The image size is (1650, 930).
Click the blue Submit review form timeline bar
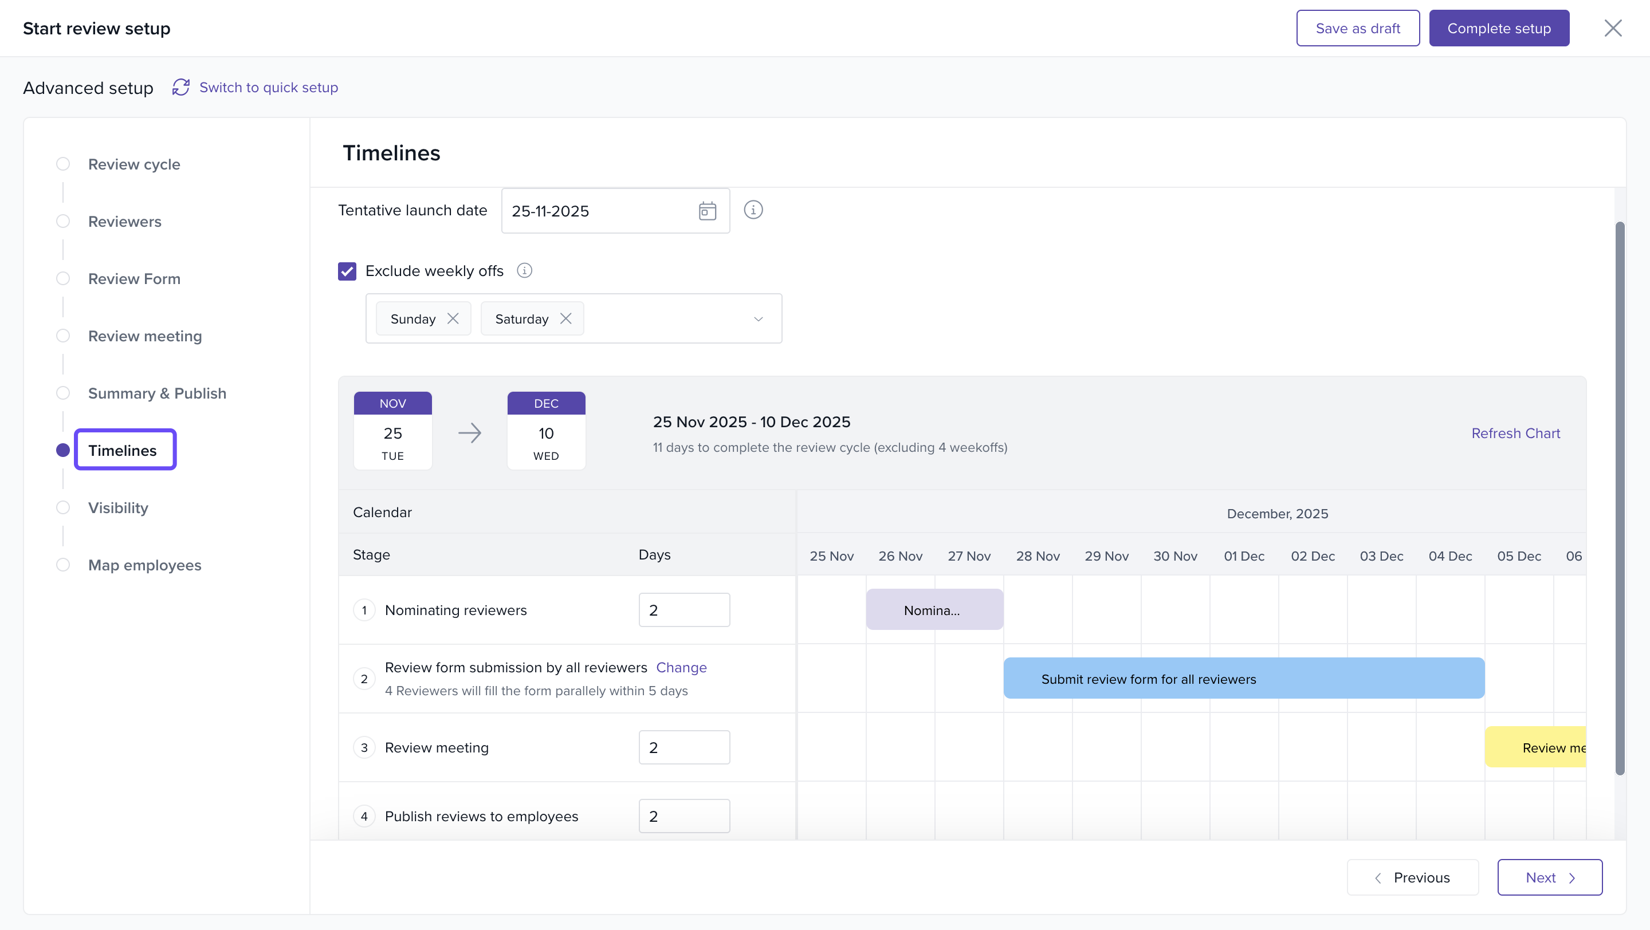click(x=1243, y=679)
